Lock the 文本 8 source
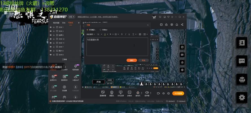This screenshot has width=251, height=113. coord(54,55)
